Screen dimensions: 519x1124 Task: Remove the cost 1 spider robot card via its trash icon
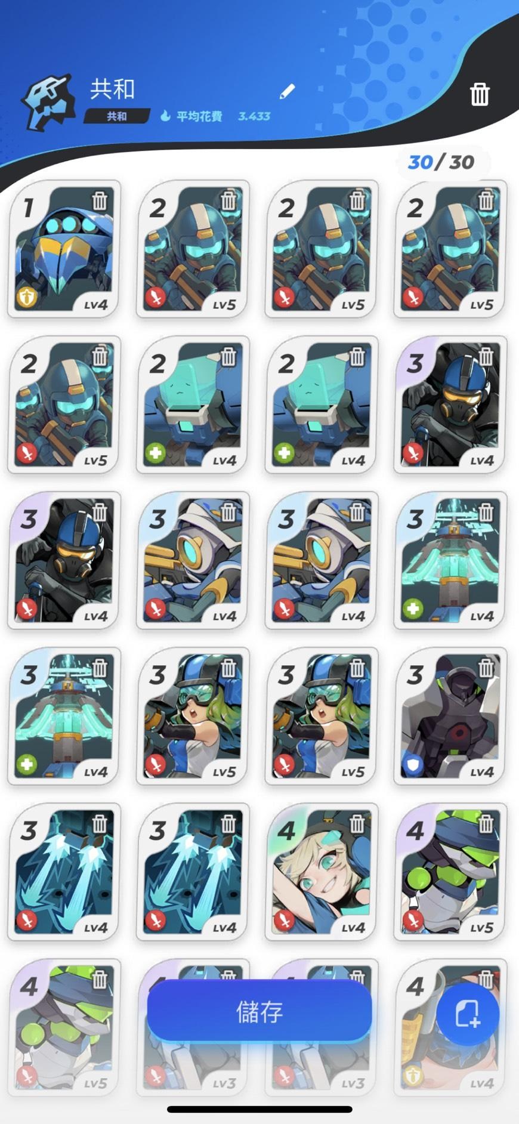coord(100,201)
